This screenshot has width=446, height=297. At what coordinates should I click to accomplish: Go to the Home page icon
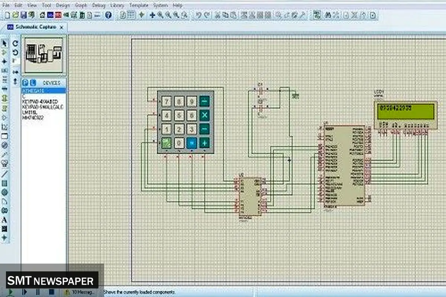pyautogui.click(x=42, y=15)
